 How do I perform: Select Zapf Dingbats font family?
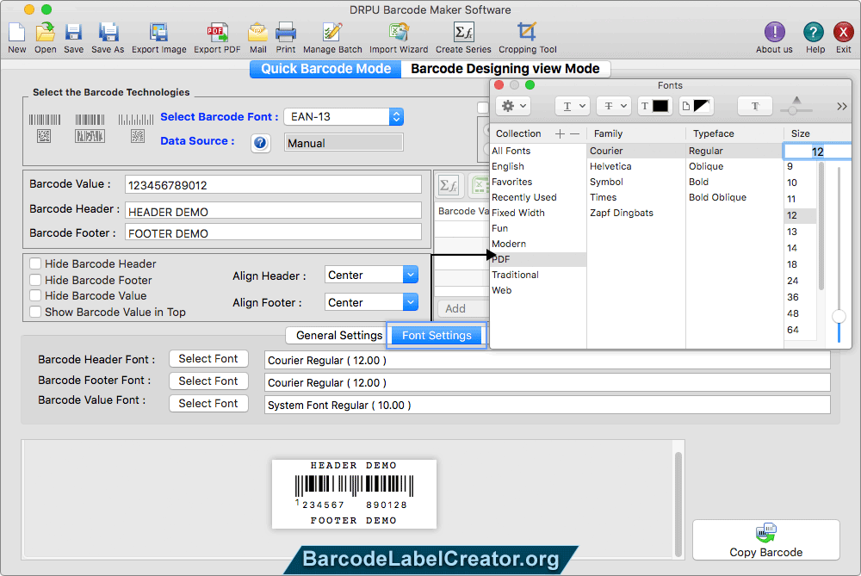(621, 213)
